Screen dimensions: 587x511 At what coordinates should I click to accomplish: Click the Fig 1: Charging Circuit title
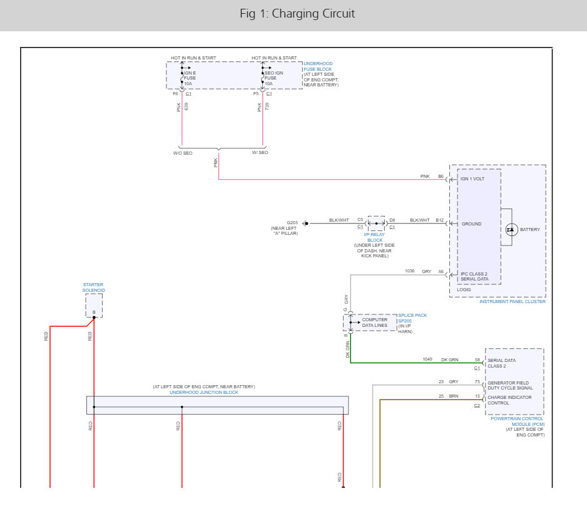tap(297, 14)
